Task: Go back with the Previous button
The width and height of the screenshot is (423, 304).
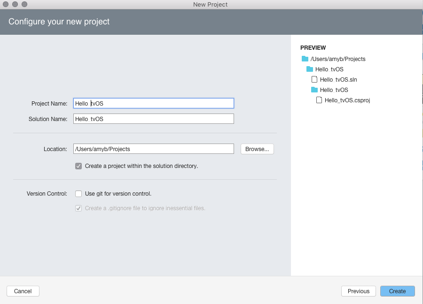Action: pos(358,291)
